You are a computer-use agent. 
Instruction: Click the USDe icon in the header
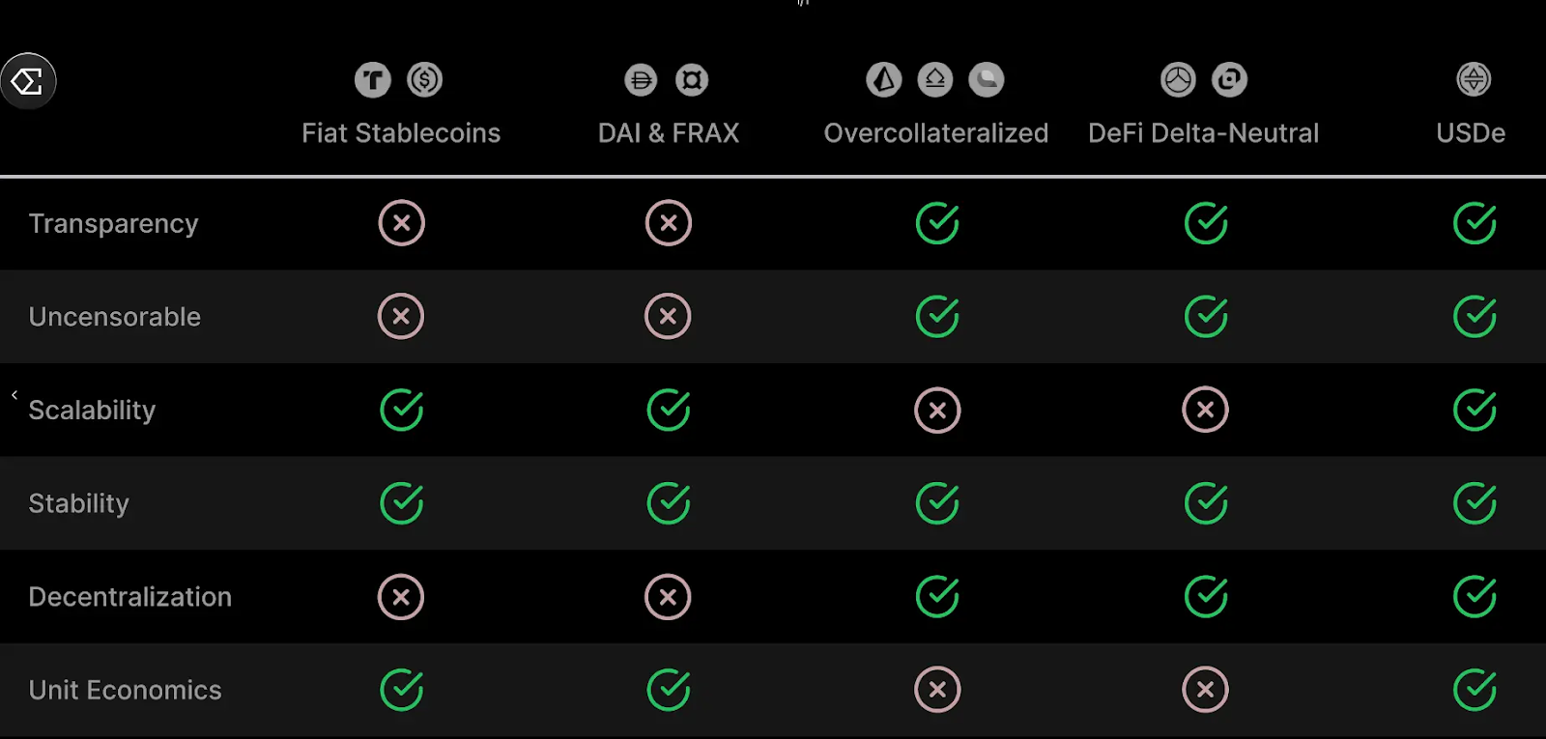click(x=1474, y=79)
